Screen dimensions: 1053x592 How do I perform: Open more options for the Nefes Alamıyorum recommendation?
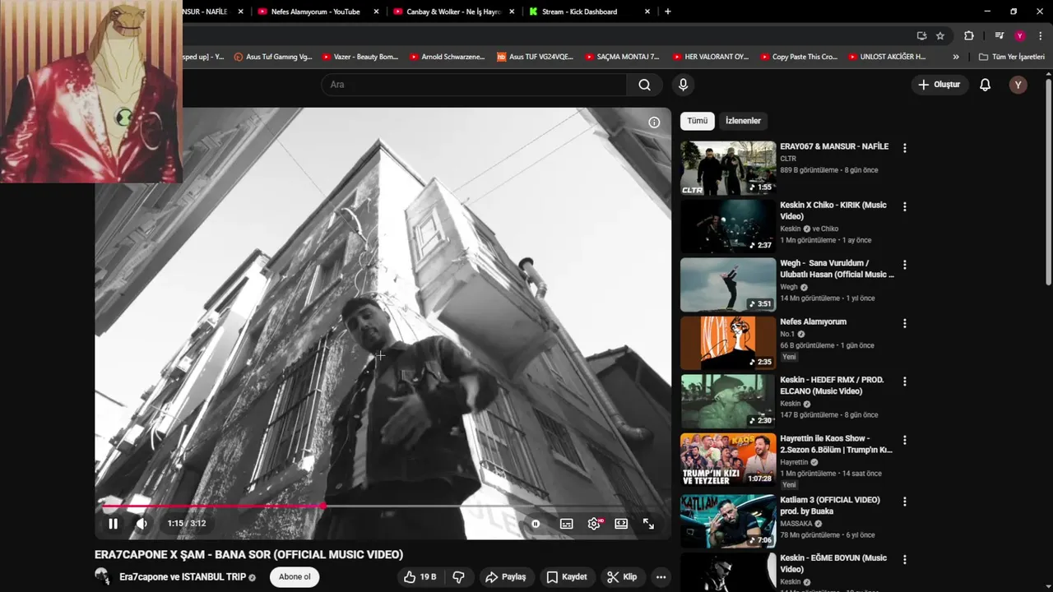(905, 323)
